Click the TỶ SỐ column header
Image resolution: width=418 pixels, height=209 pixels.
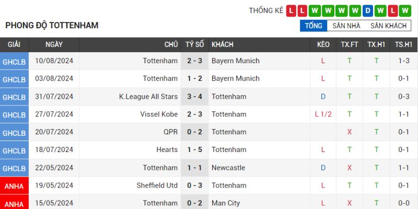[195, 45]
